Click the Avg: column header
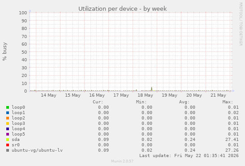This screenshot has width=245, height=166. click(184, 102)
